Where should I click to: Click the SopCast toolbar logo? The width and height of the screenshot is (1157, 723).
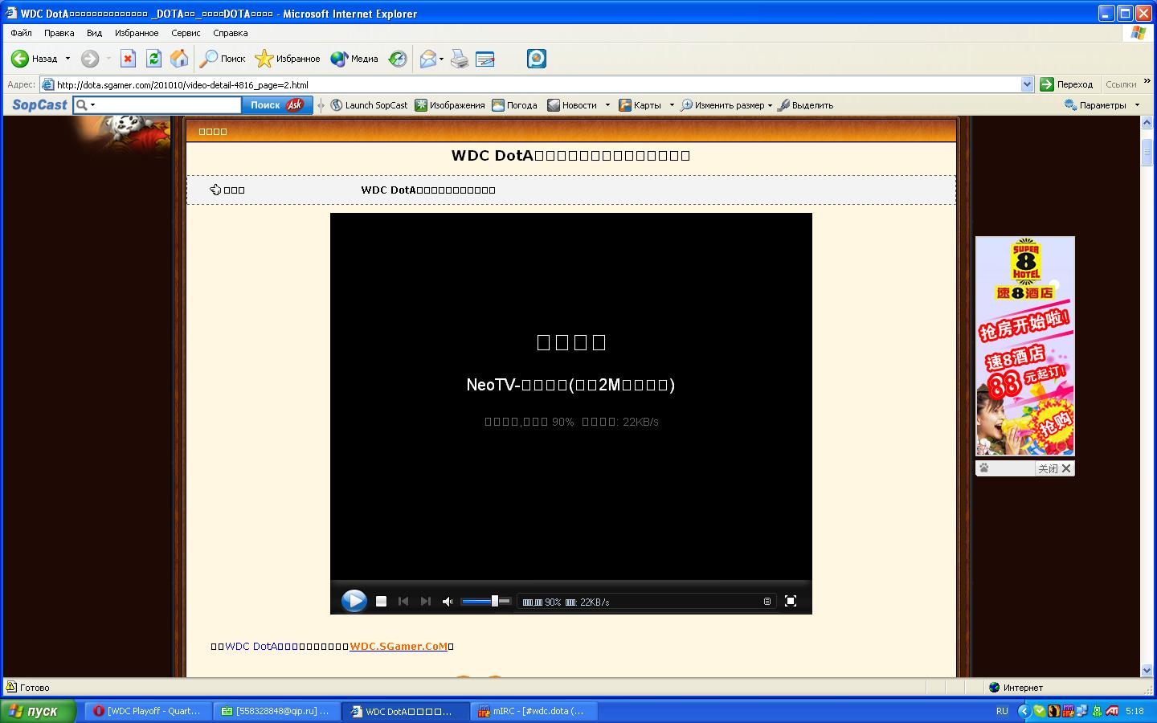(39, 105)
